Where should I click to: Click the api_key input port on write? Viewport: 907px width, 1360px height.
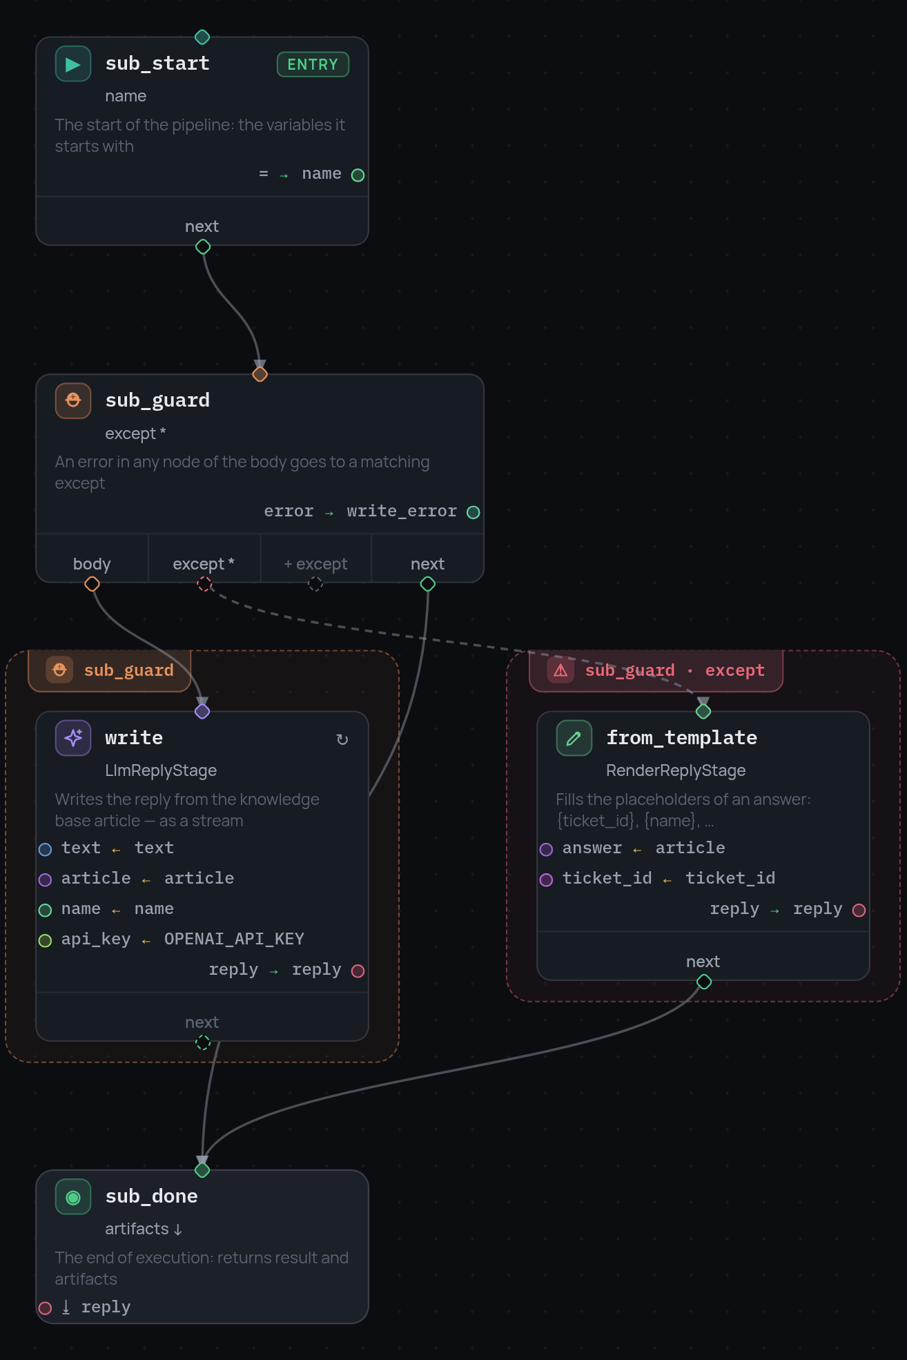tap(46, 941)
